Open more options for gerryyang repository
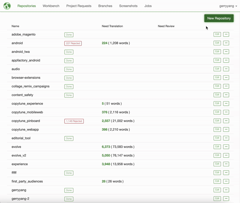 (226, 190)
